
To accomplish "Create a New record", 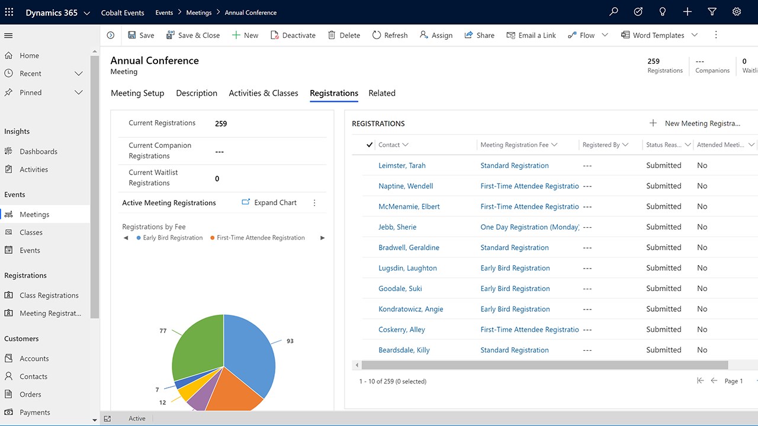I will (245, 35).
